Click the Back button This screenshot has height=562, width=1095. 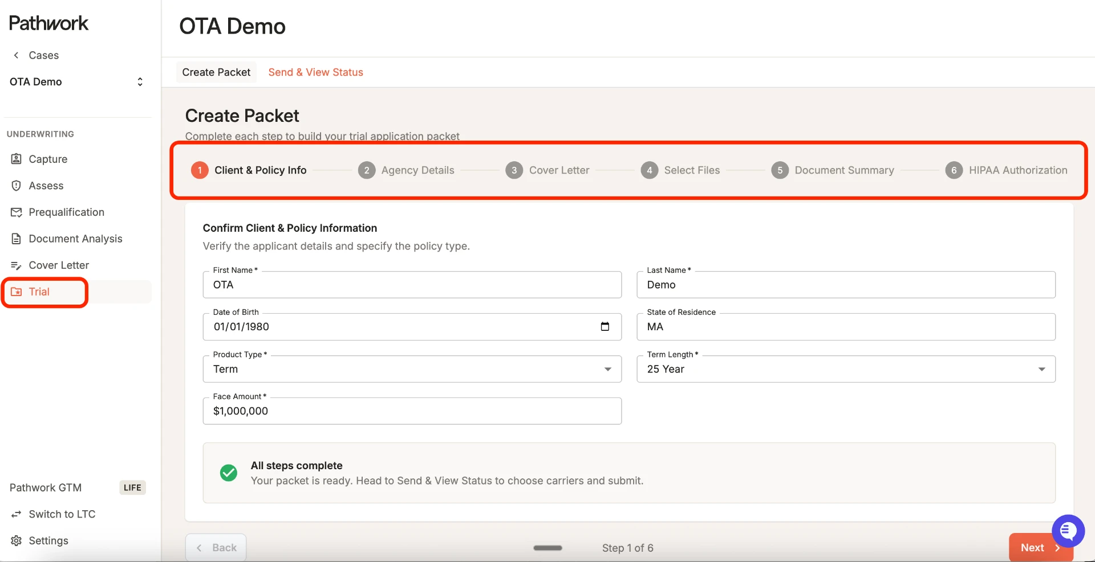[x=216, y=548]
